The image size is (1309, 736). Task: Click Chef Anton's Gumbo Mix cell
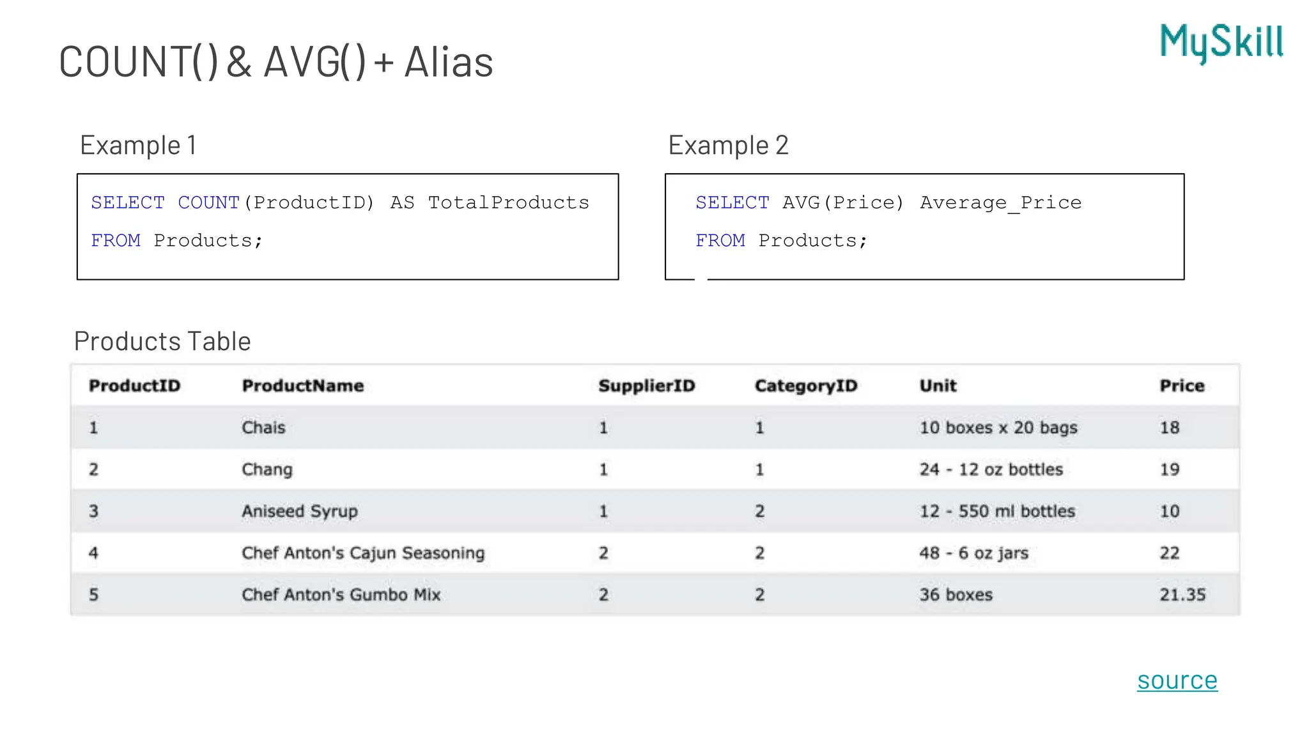pos(341,595)
